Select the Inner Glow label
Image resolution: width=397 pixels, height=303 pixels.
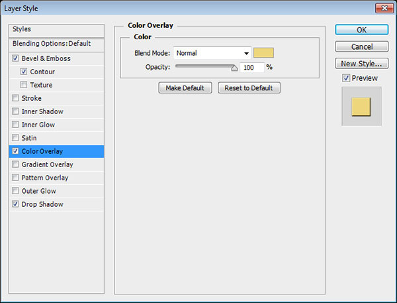[x=38, y=125]
